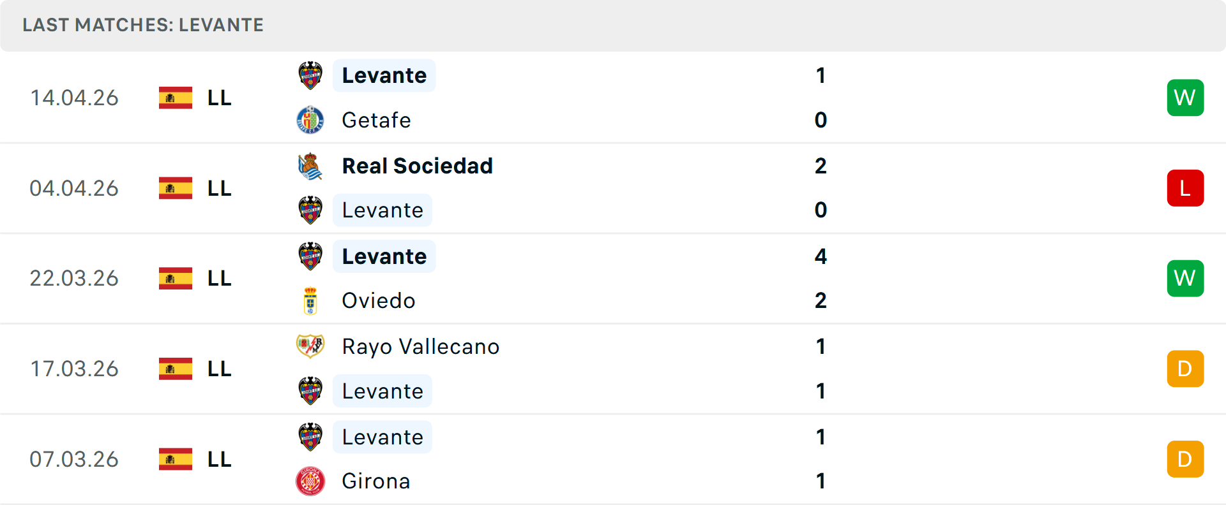Viewport: 1226px width, 505px height.
Task: Open the Real Sociedad team link
Action: pyautogui.click(x=417, y=166)
